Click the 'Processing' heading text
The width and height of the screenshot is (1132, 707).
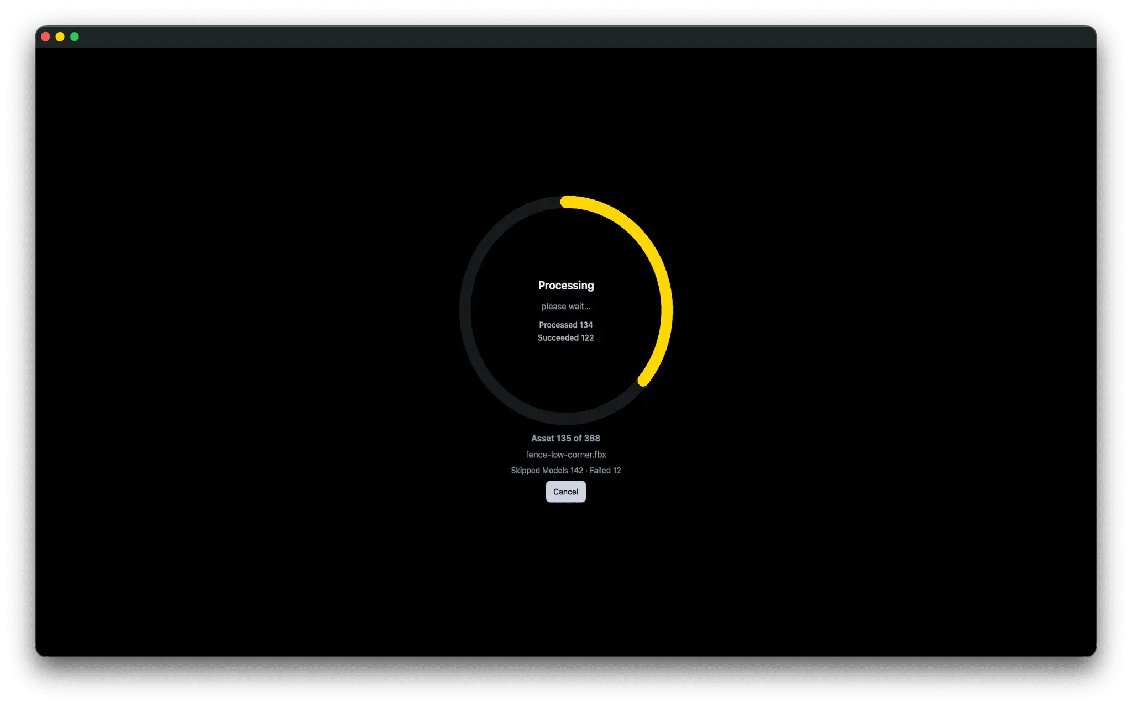565,286
